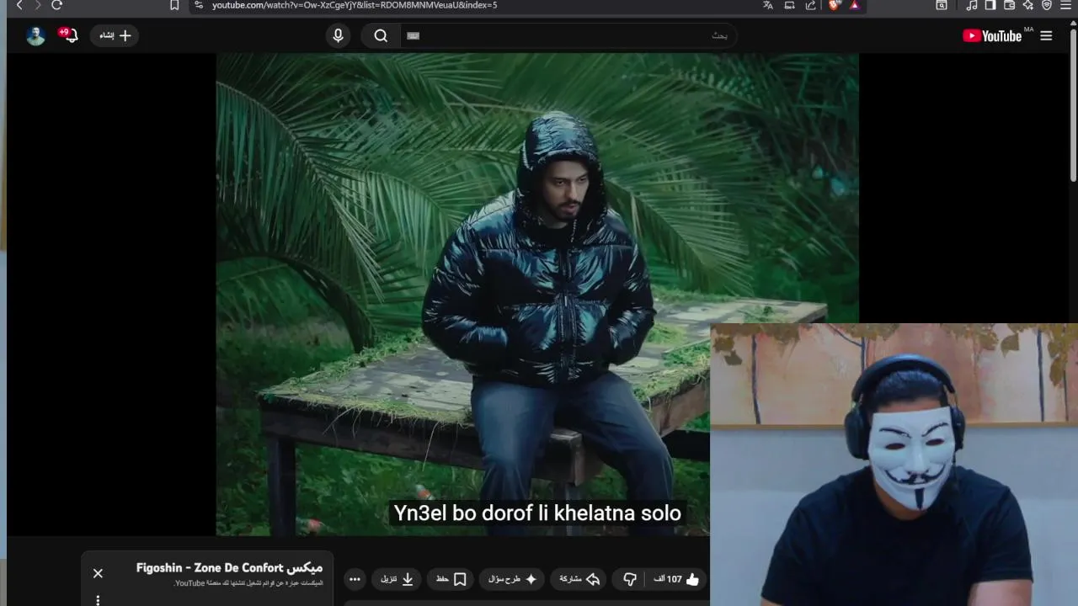The height and width of the screenshot is (606, 1078).
Task: Open Brave Shields lion icon
Action: coord(835,5)
